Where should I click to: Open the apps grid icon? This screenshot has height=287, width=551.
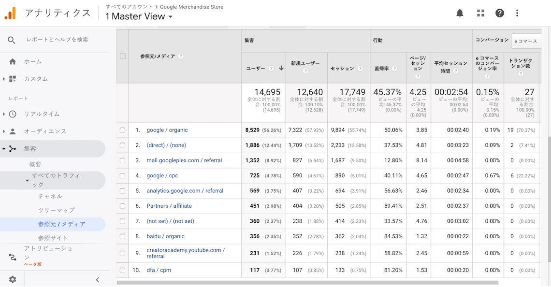480,13
